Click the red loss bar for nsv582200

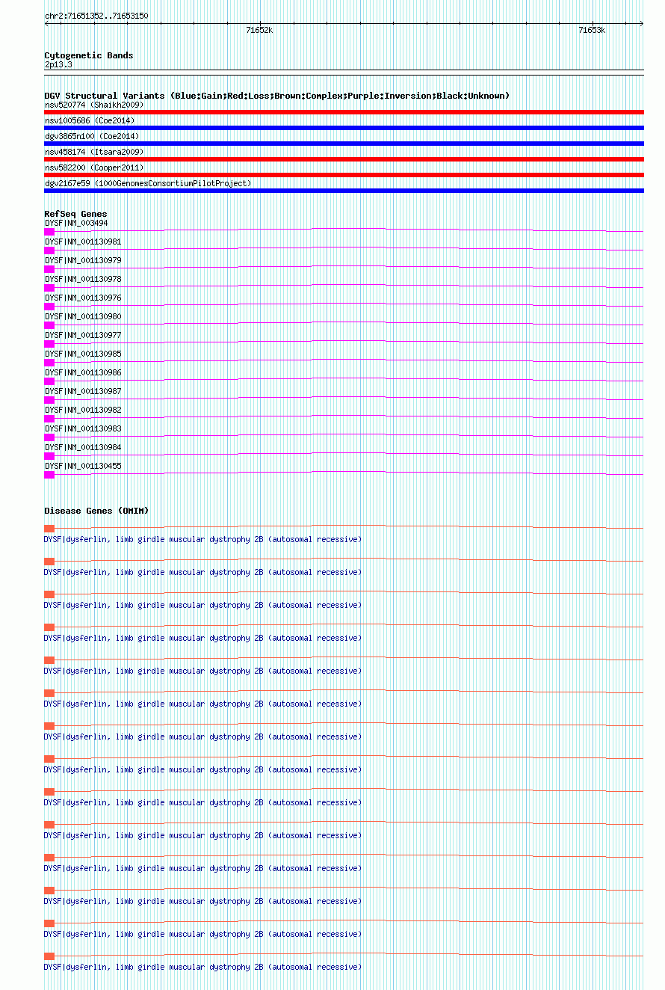click(x=344, y=175)
